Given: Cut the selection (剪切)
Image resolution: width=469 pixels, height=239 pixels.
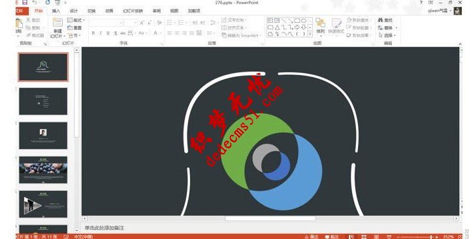Looking at the screenshot, I should (x=33, y=20).
